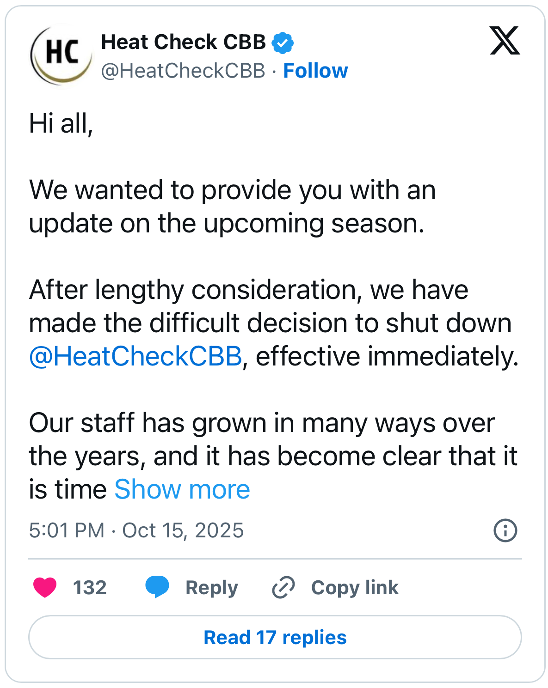The height and width of the screenshot is (688, 548).
Task: Click the "Hi all," greeting line
Action: (x=61, y=123)
